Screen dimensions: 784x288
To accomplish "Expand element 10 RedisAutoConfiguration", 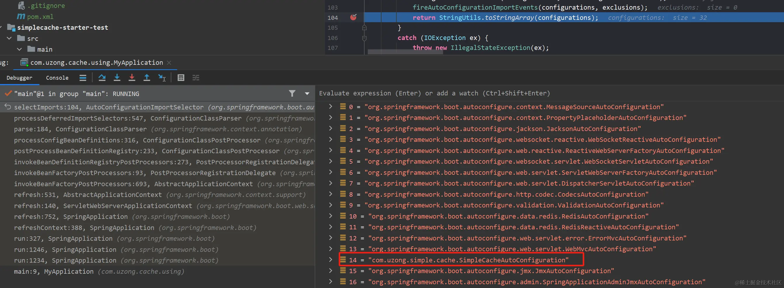I will coord(330,216).
